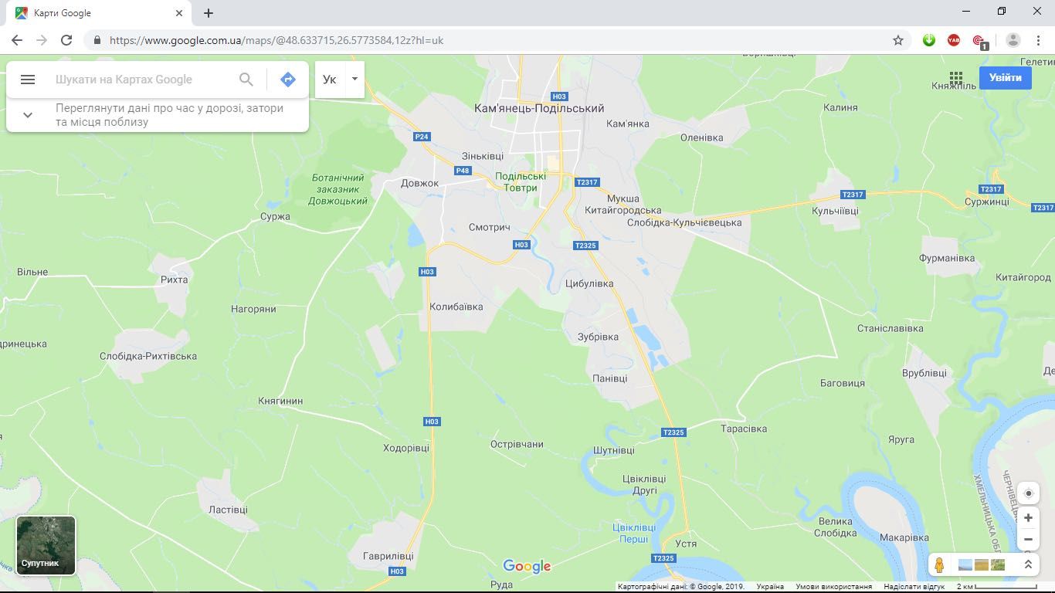Screen dimensions: 1055x593
Task: Click the Панівці village label
Action: (609, 378)
